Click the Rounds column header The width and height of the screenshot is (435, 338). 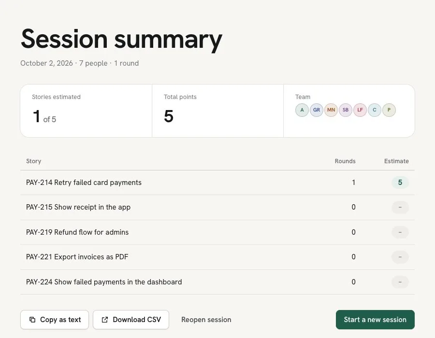tap(345, 161)
